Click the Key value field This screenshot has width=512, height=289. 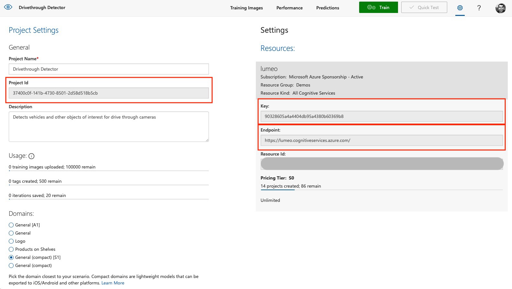(x=382, y=116)
